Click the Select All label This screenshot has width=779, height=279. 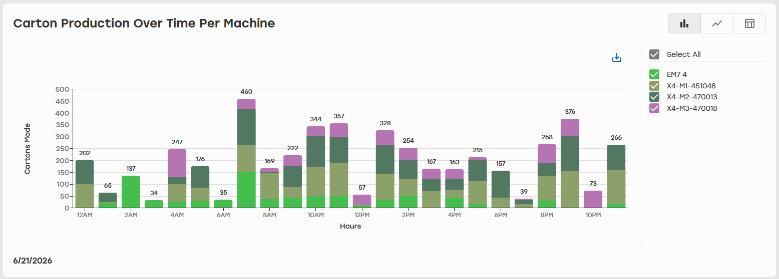683,54
